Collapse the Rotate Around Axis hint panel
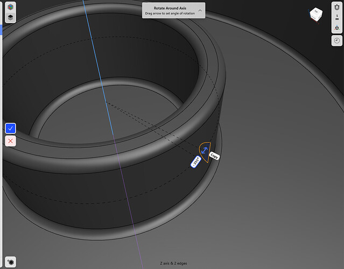 (200, 11)
